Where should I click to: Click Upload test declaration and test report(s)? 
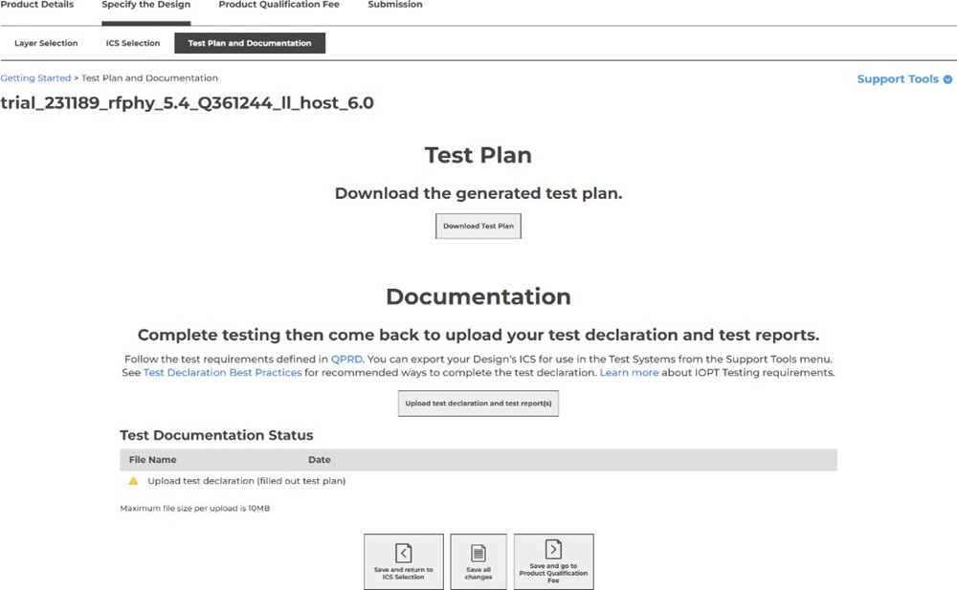coord(478,404)
